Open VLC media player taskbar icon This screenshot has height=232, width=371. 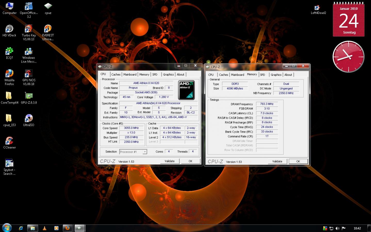click(44, 228)
